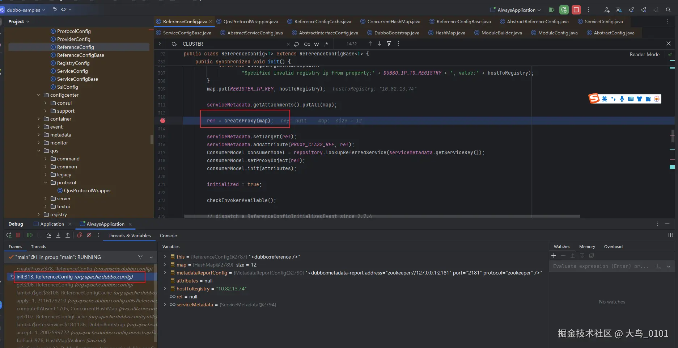Open more options next to run controls
Screen dimensions: 678x348
point(589,10)
